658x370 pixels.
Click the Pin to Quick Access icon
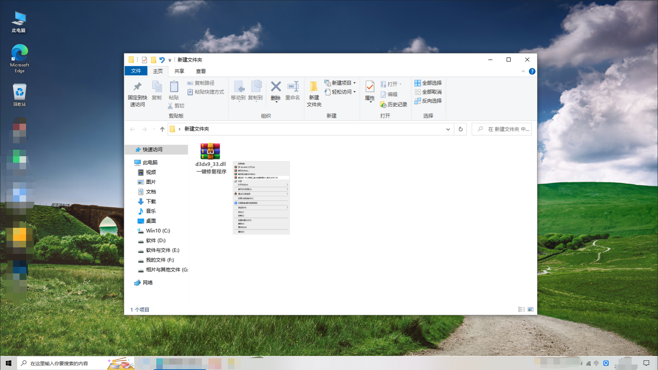pyautogui.click(x=137, y=87)
